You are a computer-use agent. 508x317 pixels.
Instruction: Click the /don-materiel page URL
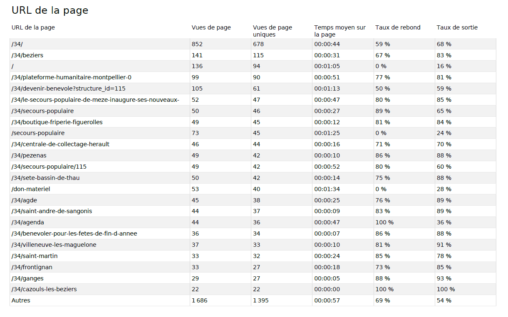point(31,189)
